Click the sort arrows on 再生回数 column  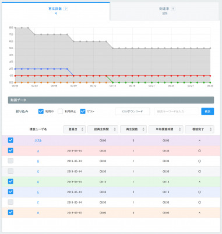pos(143,129)
